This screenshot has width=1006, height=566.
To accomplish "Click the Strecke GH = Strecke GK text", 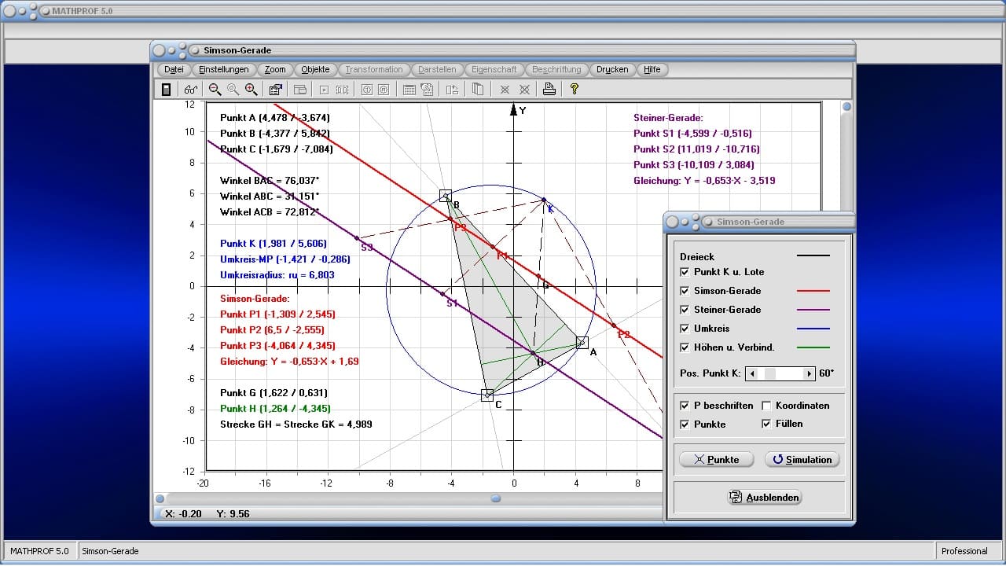I will pyautogui.click(x=296, y=424).
